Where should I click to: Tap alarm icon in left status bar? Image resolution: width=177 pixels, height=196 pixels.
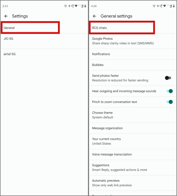[x=66, y=6]
